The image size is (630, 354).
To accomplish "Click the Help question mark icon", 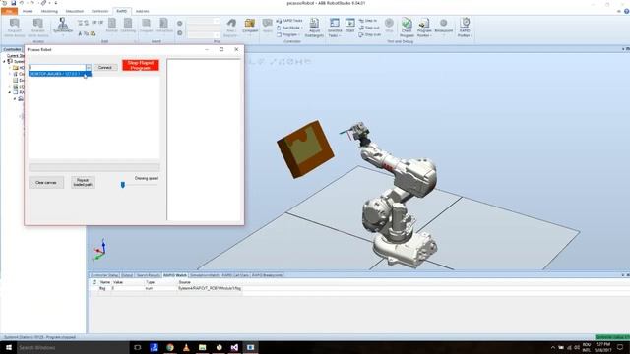I will click(x=626, y=11).
